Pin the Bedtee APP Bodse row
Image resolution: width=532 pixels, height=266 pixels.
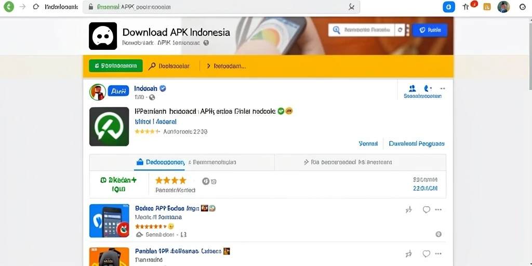[409, 210]
